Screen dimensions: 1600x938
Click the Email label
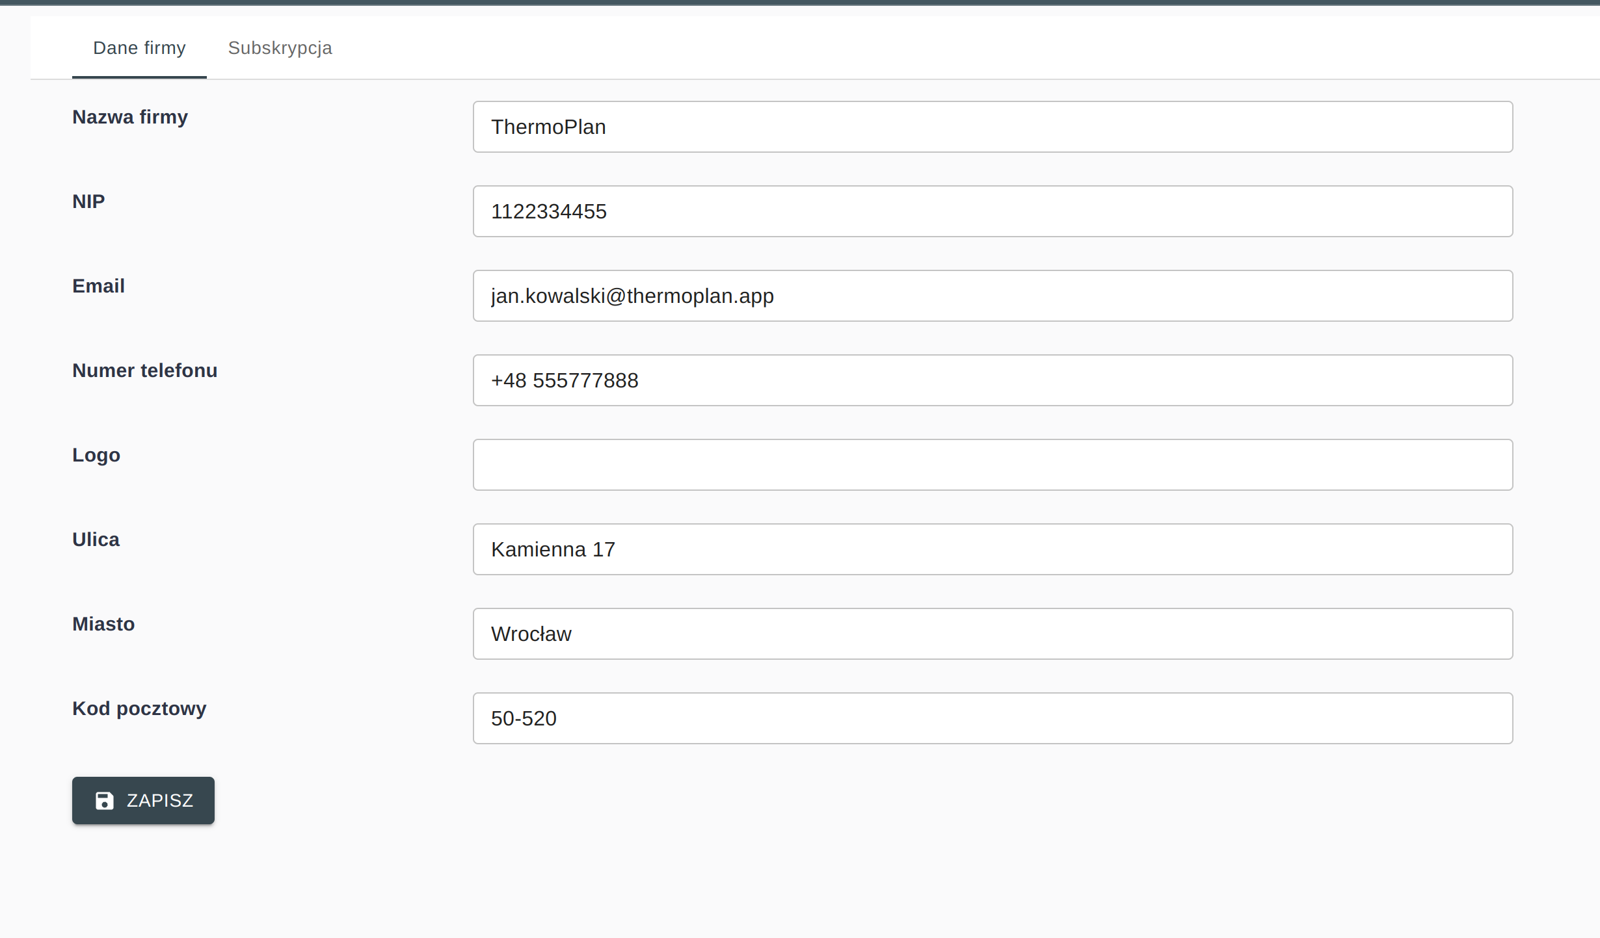(98, 286)
